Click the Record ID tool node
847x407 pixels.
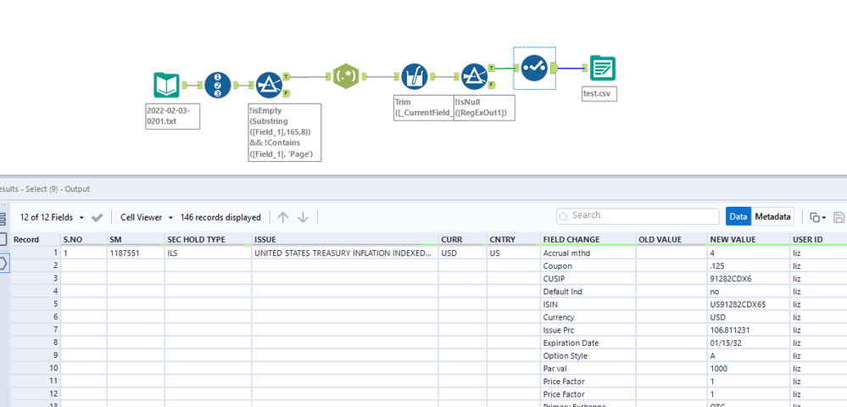pyautogui.click(x=218, y=86)
